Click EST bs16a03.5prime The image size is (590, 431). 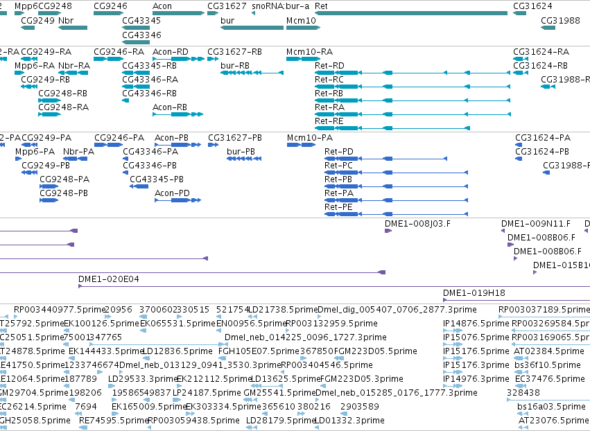[x=551, y=407]
